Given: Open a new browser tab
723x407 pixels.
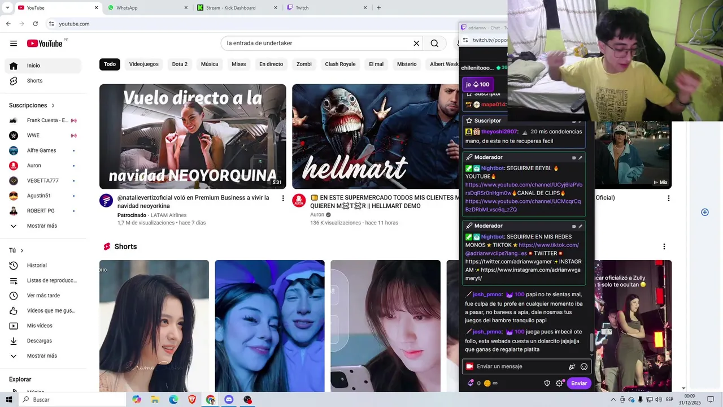Looking at the screenshot, I should click(378, 8).
